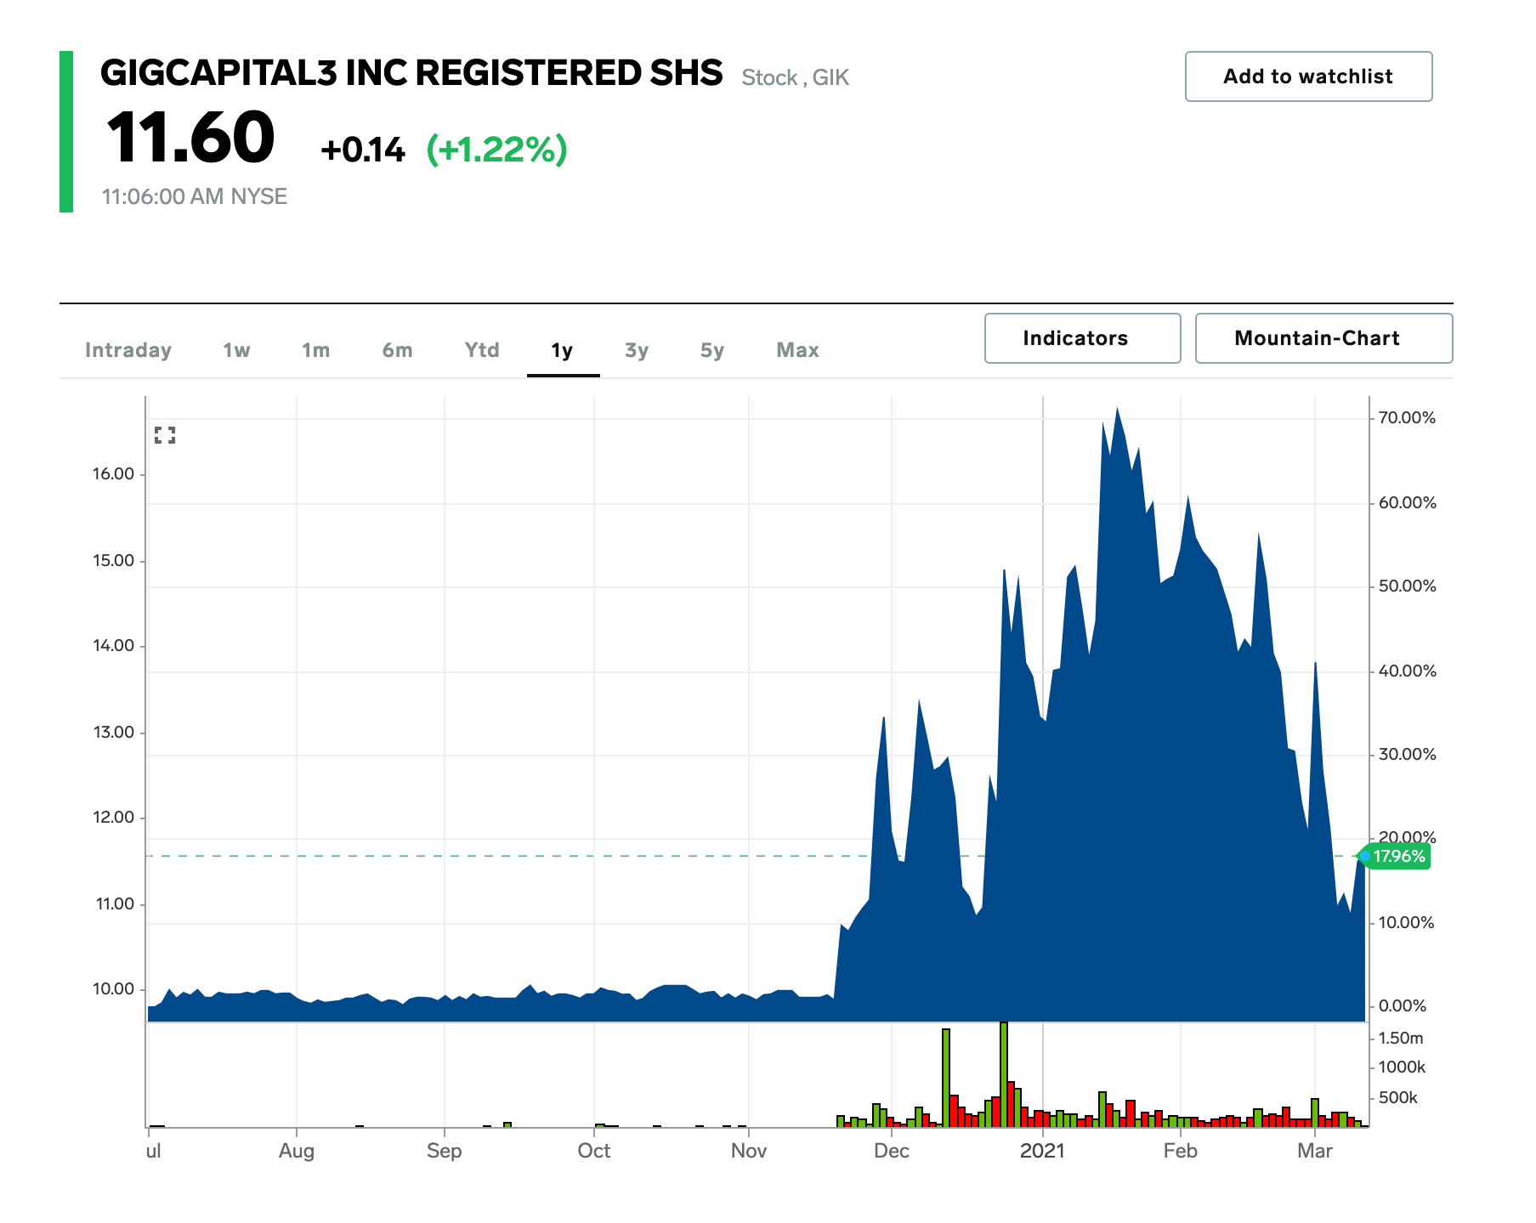The height and width of the screenshot is (1223, 1536).
Task: Show the Max history chart
Action: point(796,349)
